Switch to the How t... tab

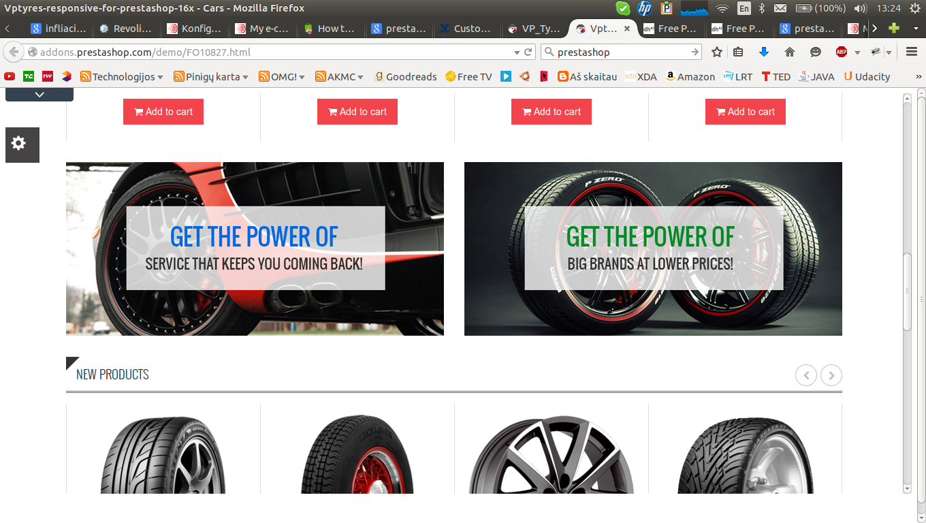tap(331, 29)
